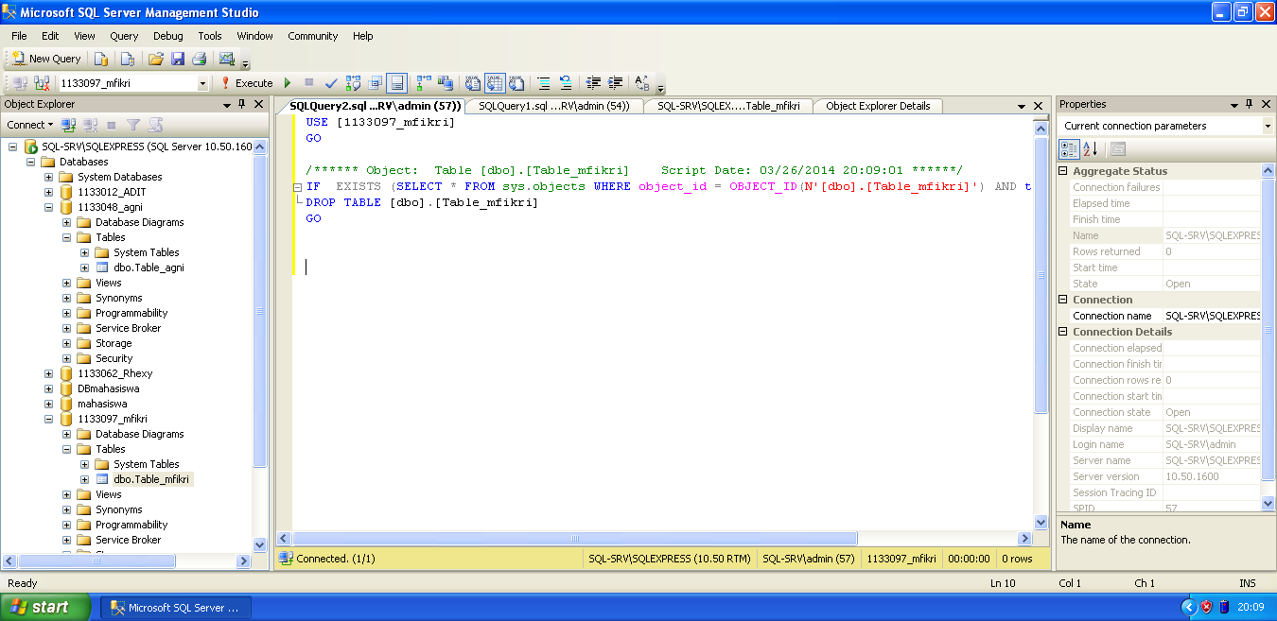Select Results to File option
1277x621 pixels.
[x=516, y=83]
